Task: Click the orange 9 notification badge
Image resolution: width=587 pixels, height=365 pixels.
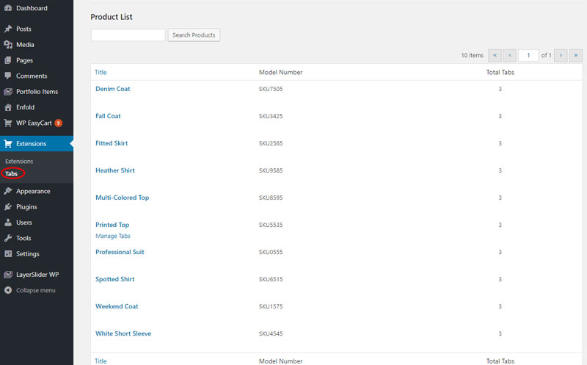Action: point(59,123)
